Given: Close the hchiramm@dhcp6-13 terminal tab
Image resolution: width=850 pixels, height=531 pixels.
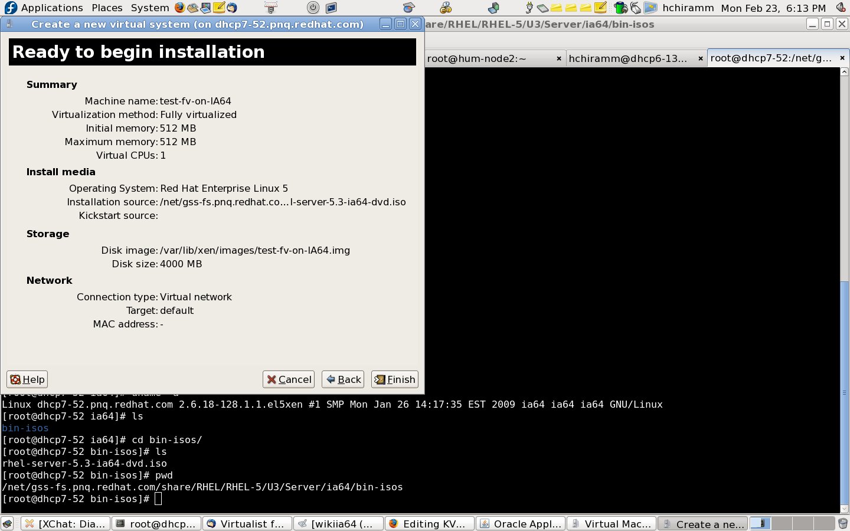Looking at the screenshot, I should (x=701, y=58).
